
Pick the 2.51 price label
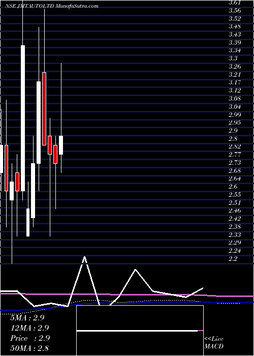(x=235, y=202)
